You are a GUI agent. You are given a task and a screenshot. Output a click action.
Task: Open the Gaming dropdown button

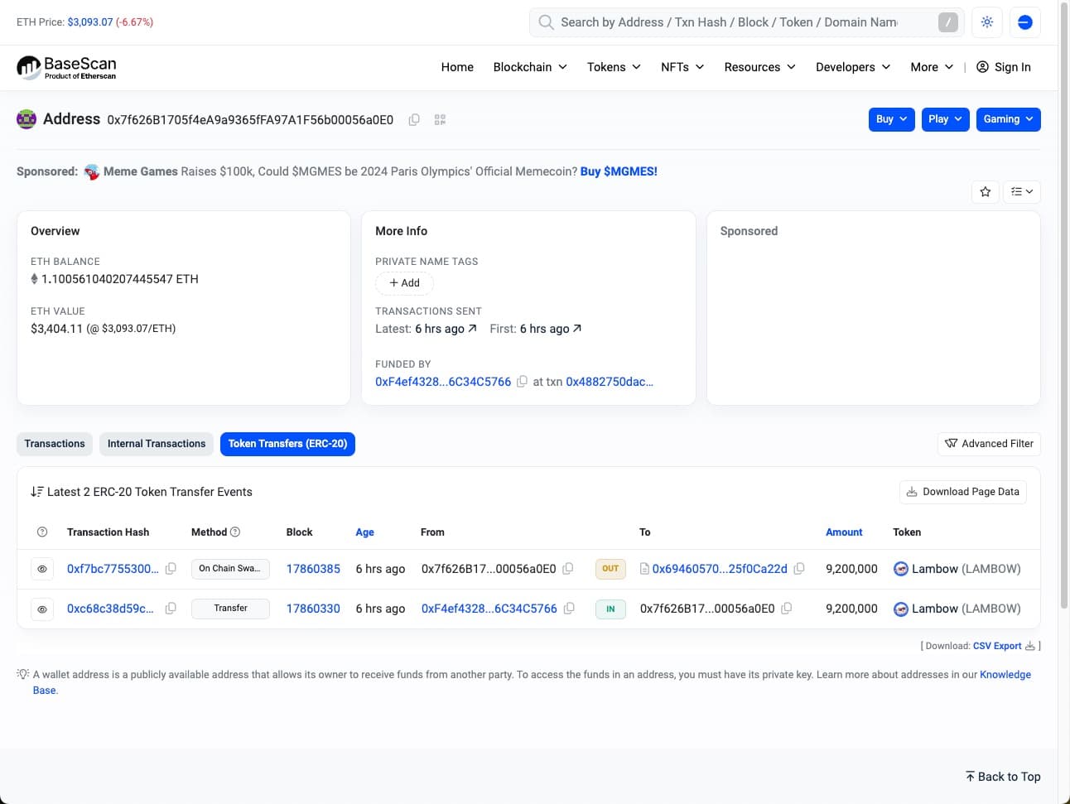1008,119
